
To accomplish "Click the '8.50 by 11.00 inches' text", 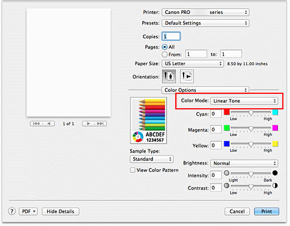I will [248, 64].
